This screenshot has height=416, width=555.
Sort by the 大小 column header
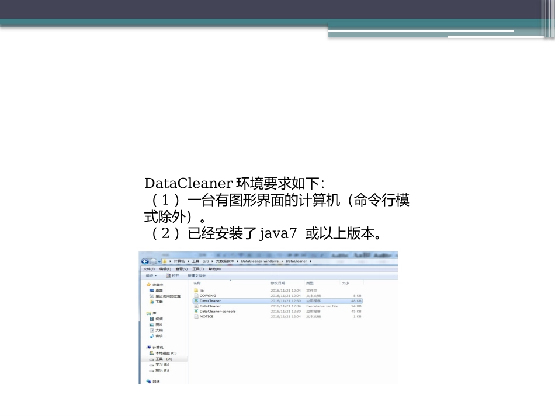tap(345, 283)
